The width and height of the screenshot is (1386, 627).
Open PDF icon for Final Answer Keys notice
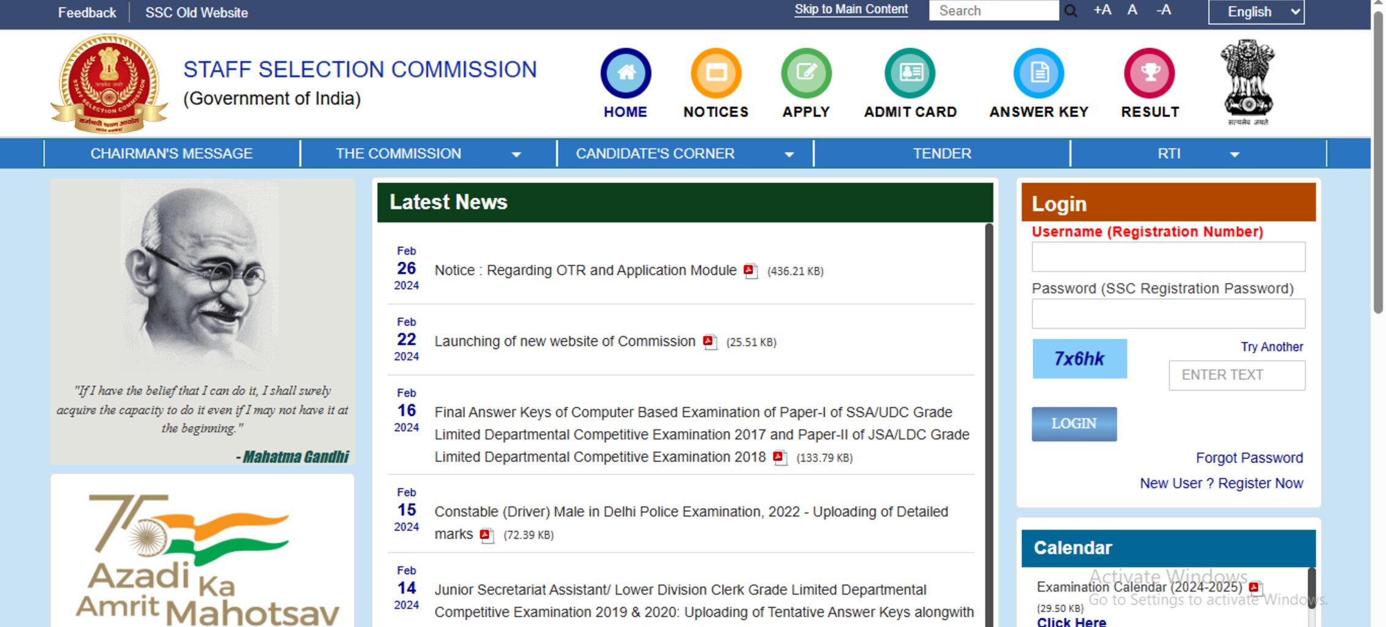(780, 457)
